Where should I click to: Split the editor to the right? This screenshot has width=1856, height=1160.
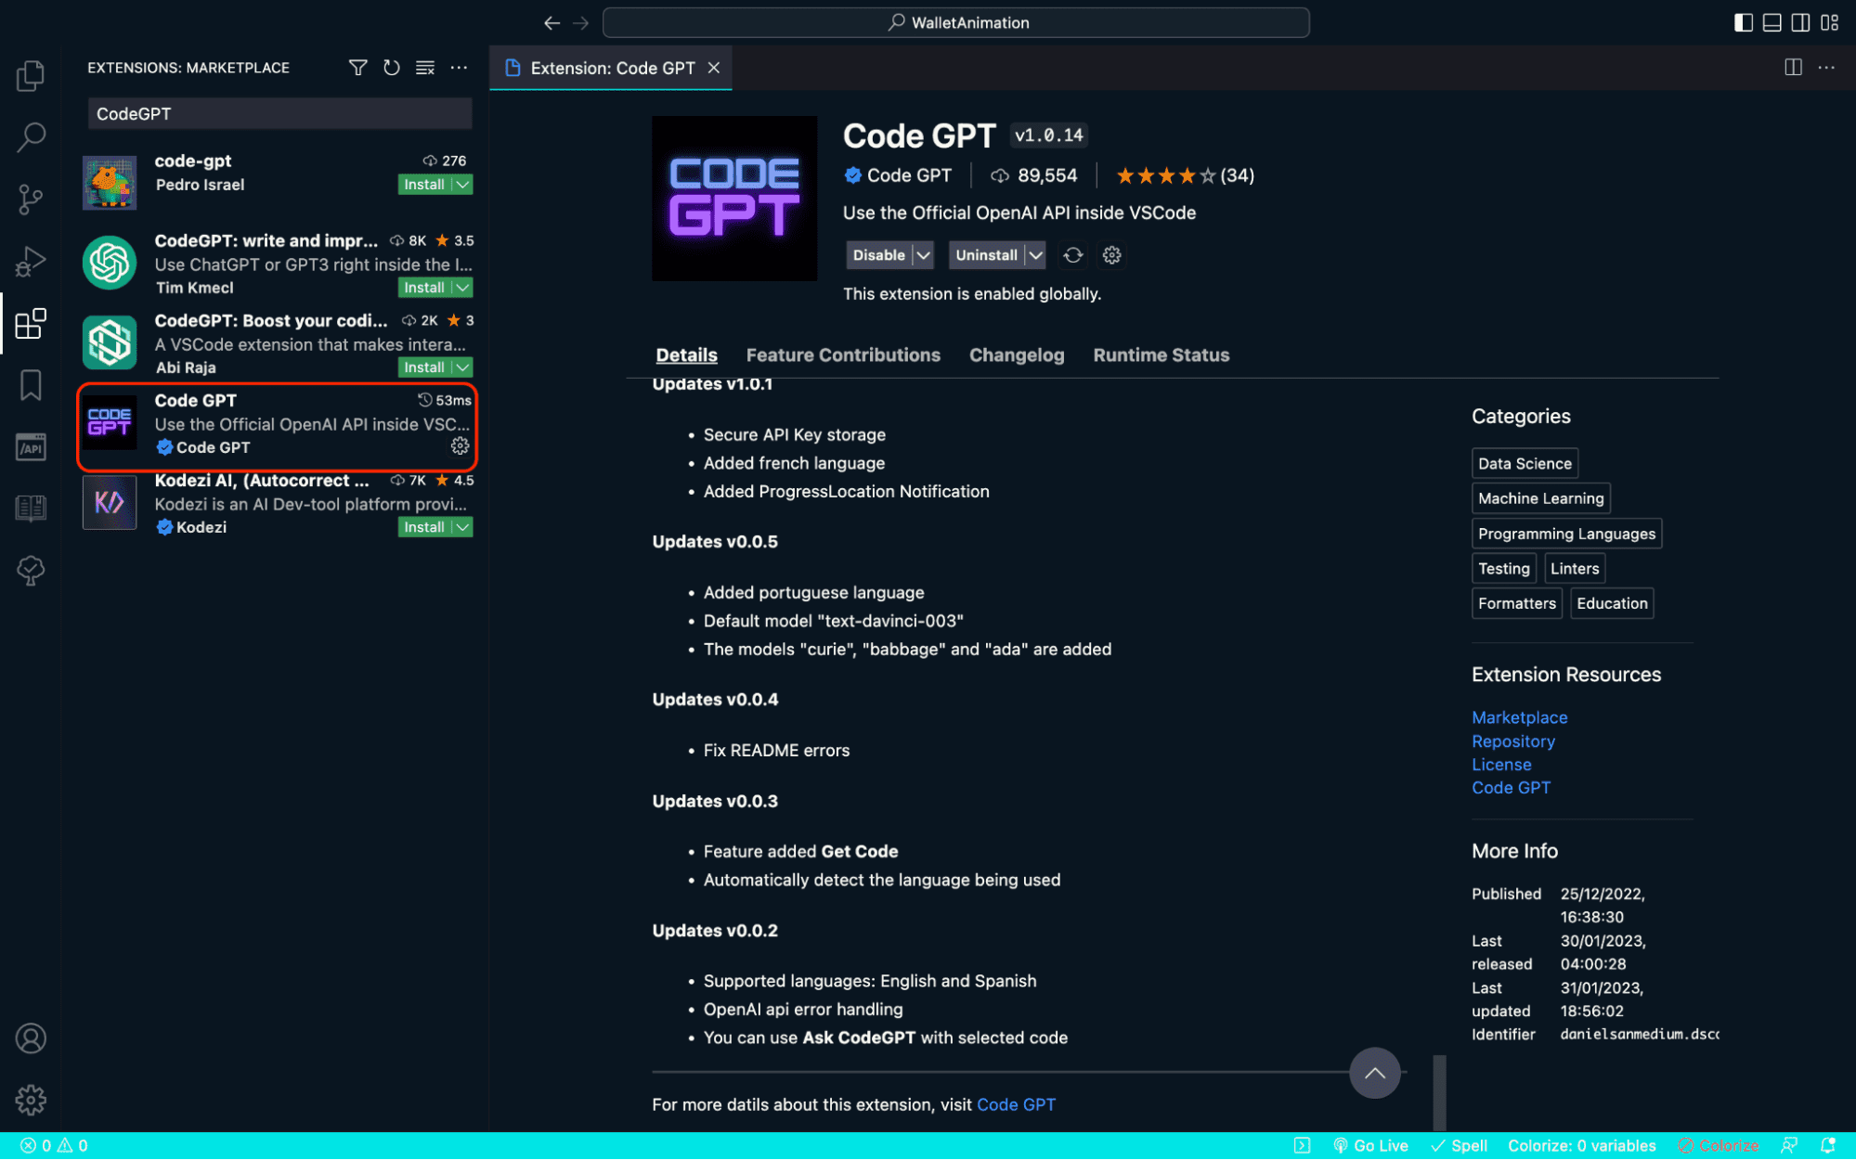point(1793,68)
